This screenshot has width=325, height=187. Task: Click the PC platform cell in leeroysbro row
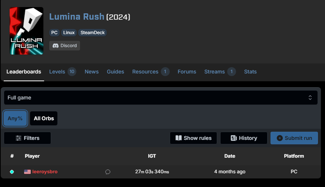pyautogui.click(x=294, y=172)
